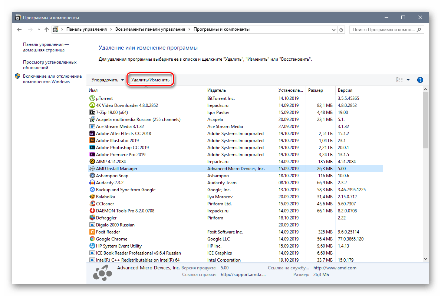This screenshot has width=441, height=296.
Task: Click the Adobe Premiere Pro icon
Action: (92, 154)
